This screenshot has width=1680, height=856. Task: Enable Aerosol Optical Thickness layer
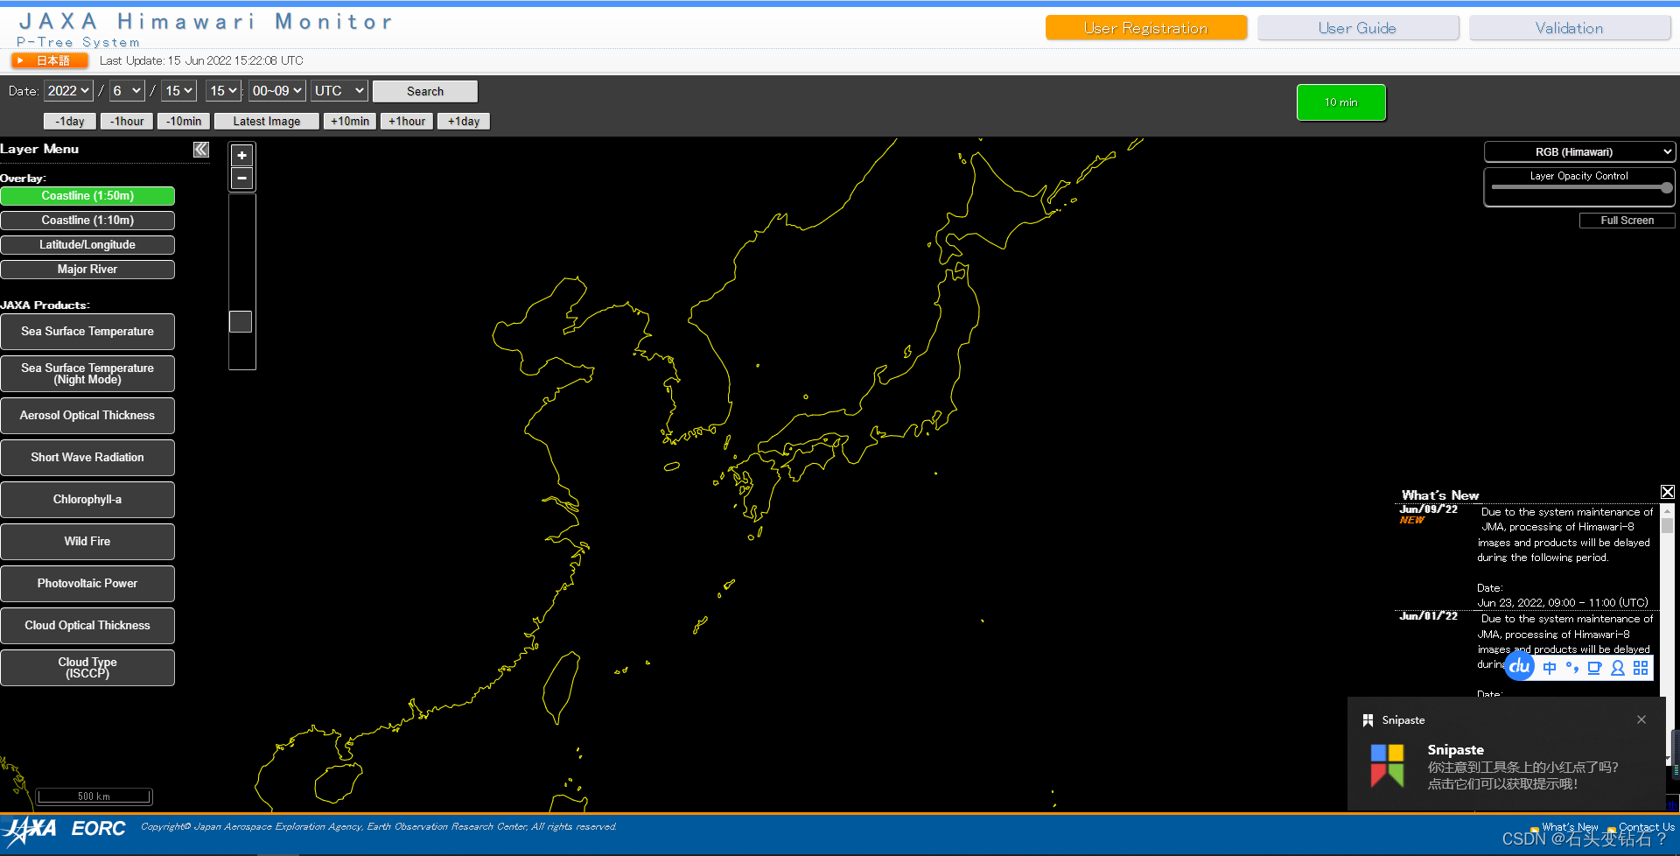(x=87, y=416)
